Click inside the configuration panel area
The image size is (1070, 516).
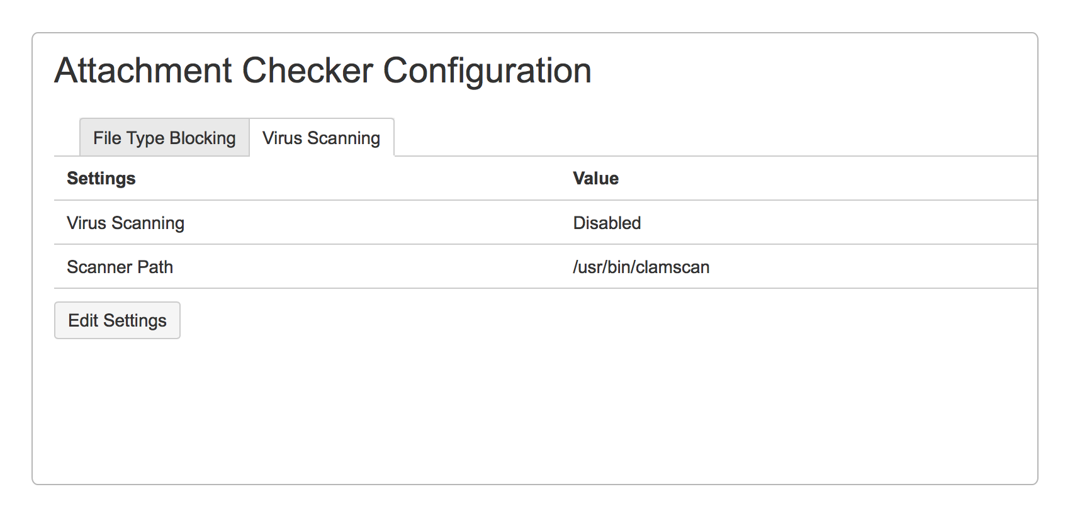point(535,409)
